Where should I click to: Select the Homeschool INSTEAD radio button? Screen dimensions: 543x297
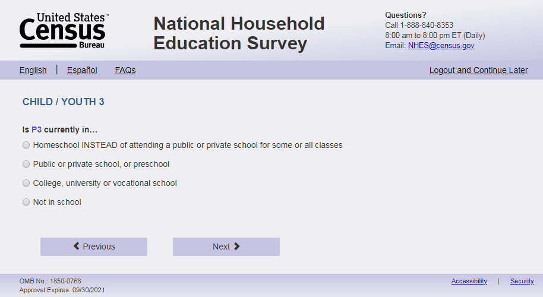pos(26,145)
